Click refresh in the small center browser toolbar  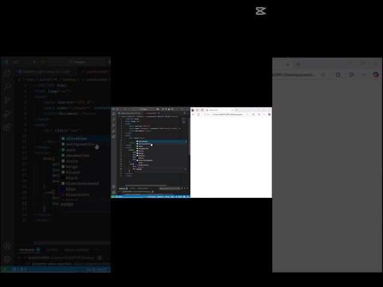[198, 114]
